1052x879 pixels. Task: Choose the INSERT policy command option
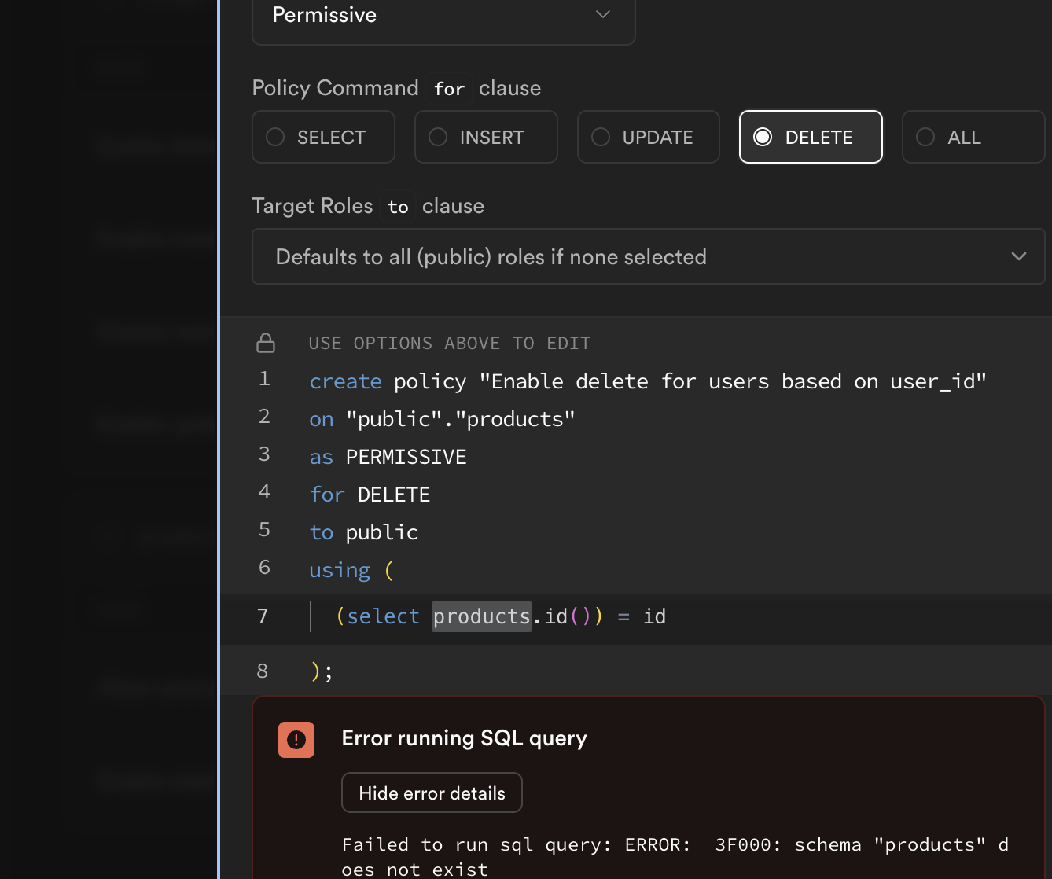point(486,137)
